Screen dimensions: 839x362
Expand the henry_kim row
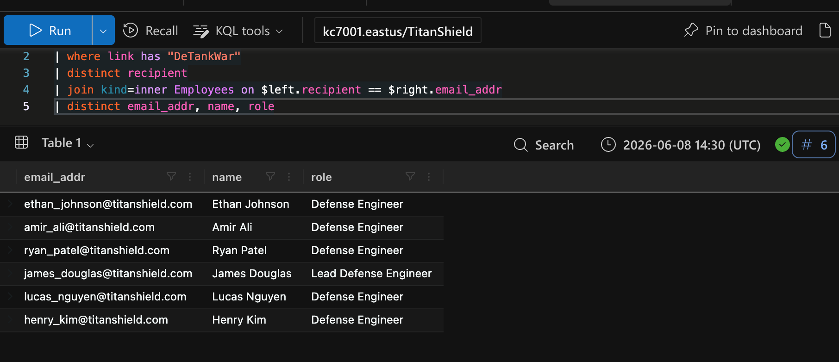pyautogui.click(x=10, y=319)
